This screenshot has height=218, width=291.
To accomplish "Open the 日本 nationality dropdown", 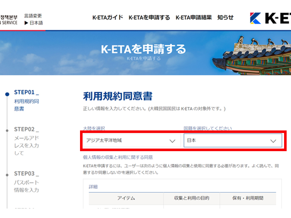I will click(233, 141).
